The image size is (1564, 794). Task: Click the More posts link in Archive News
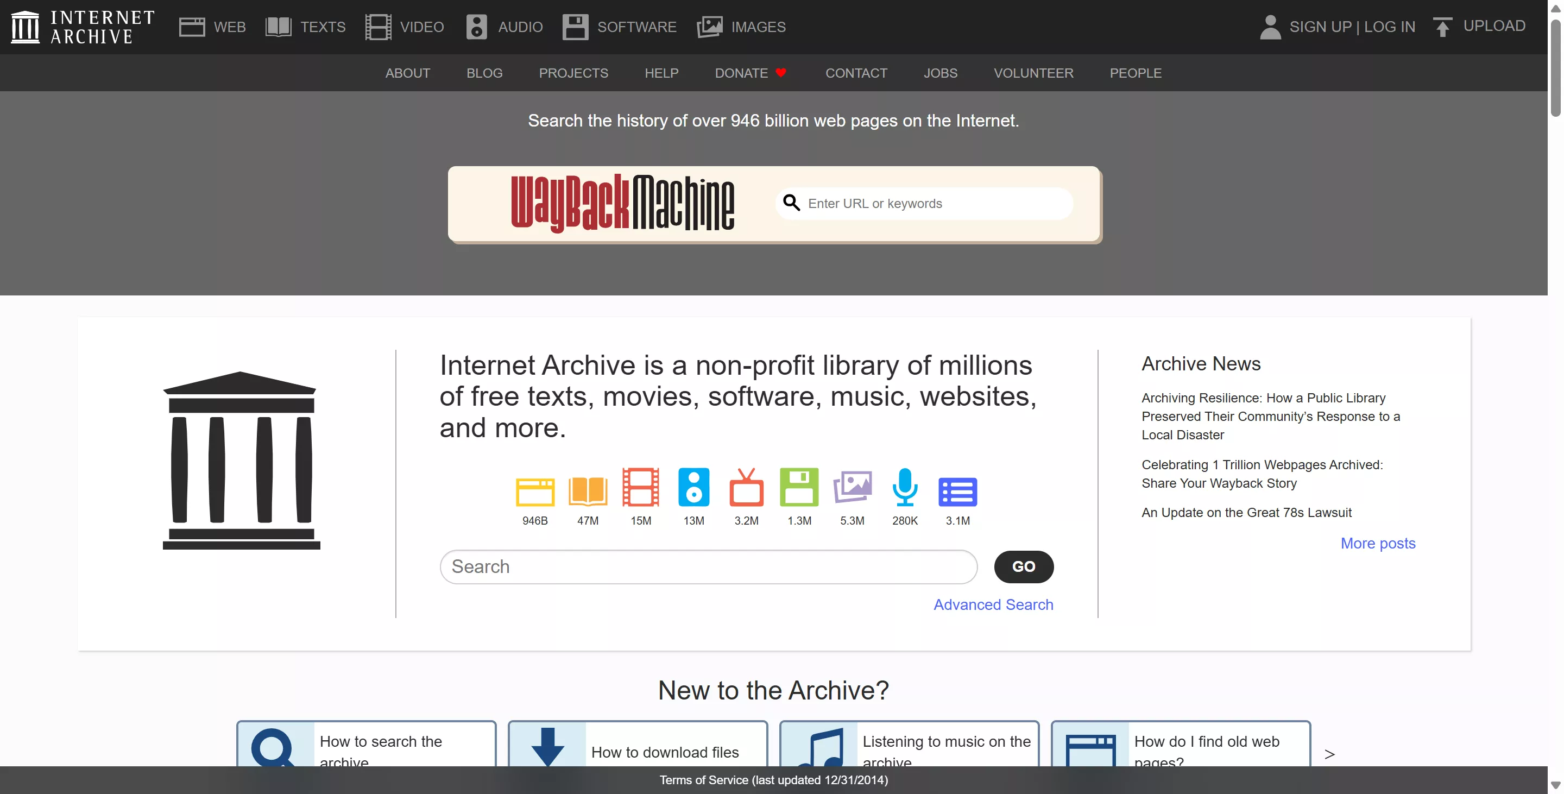(1377, 543)
